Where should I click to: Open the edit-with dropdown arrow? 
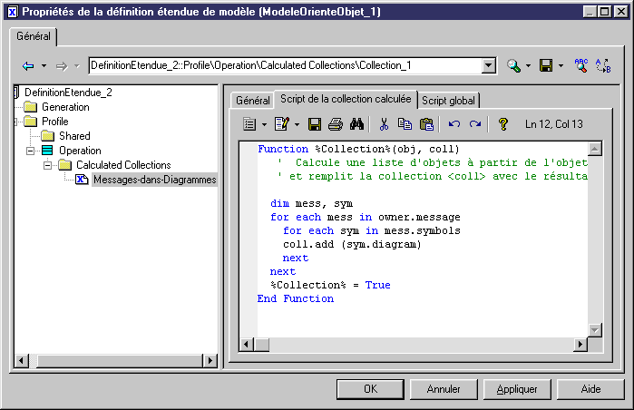click(297, 124)
